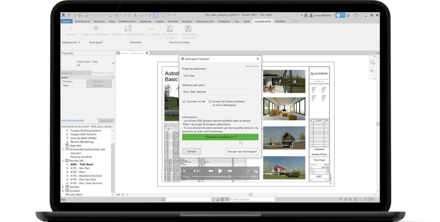The image size is (440, 222).
Task: Open the Explorateur -Vues type selector dropdown
Action: [x=113, y=63]
